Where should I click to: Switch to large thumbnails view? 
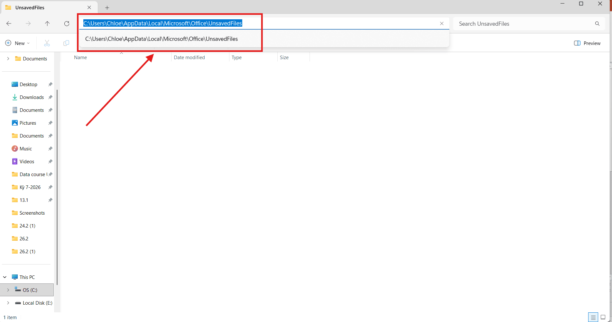(x=603, y=317)
